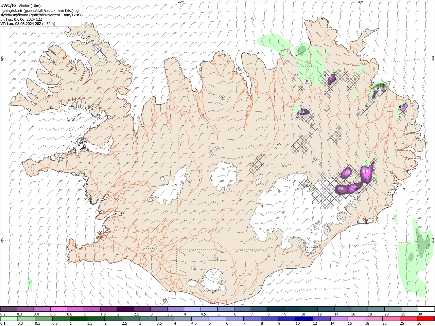Viewport: 435px width, 326px height.
Task: Click the 0.8 value inside the bright pink blob
Action: (x=365, y=171)
